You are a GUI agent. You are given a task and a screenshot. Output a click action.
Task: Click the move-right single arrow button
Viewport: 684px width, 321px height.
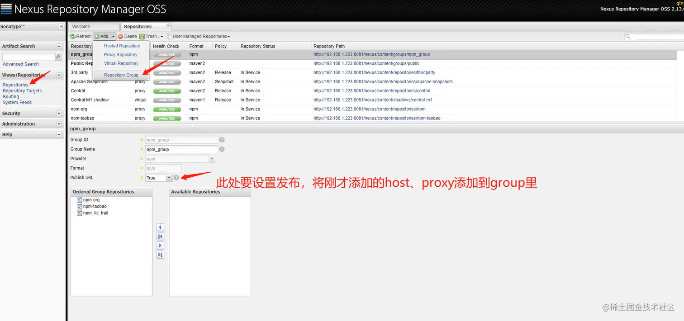coord(160,245)
